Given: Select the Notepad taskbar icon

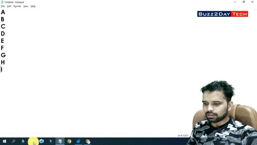Looking at the screenshot, I should (60, 141).
